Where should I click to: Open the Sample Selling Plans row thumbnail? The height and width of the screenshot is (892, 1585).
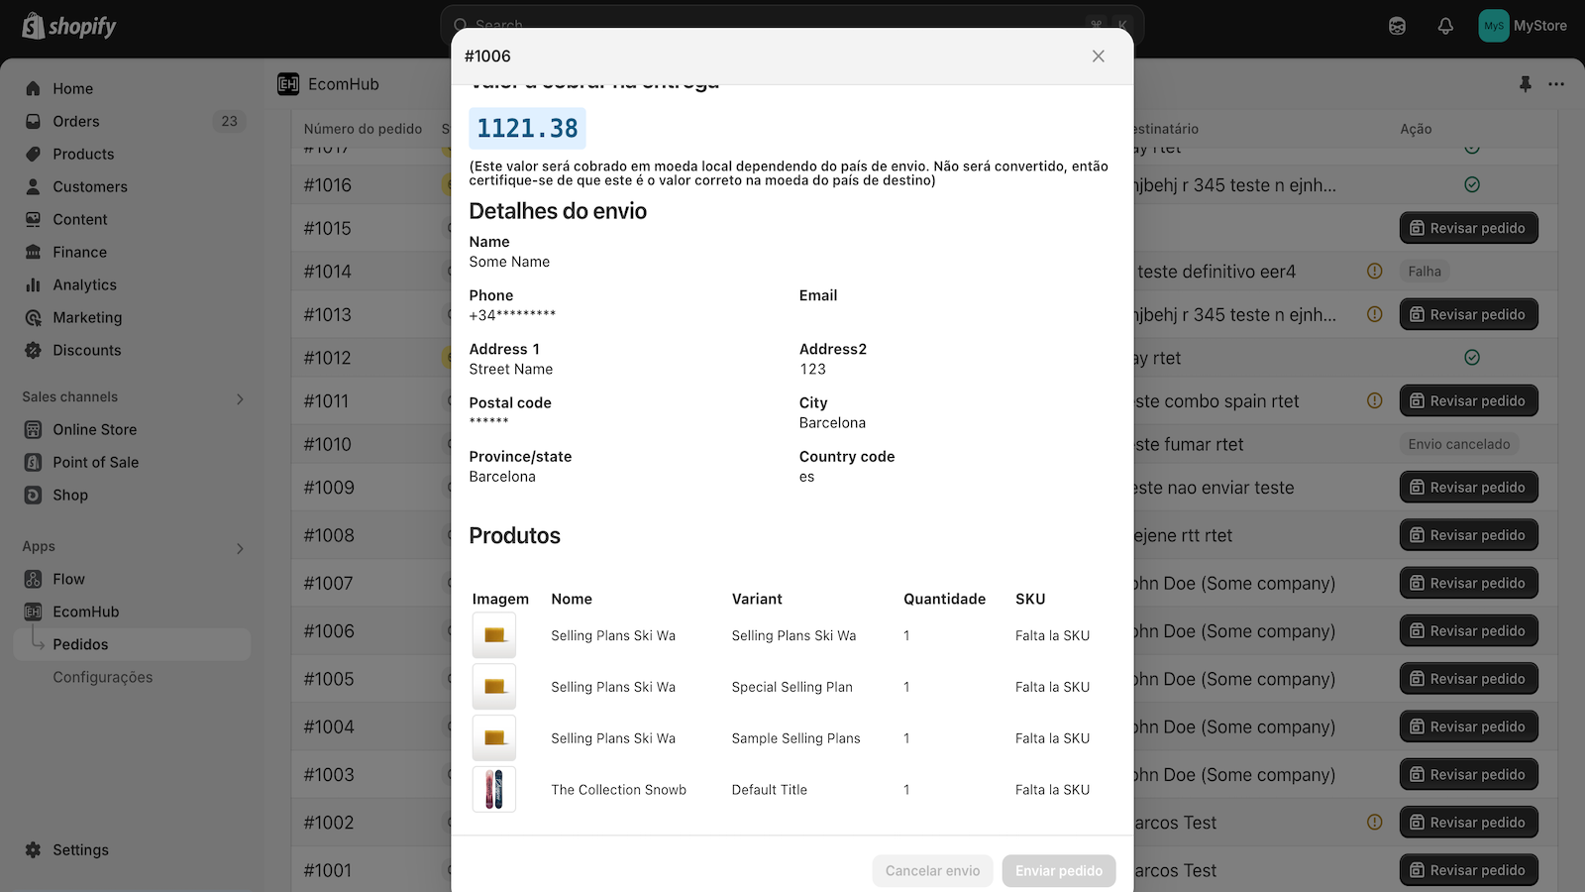click(x=494, y=738)
